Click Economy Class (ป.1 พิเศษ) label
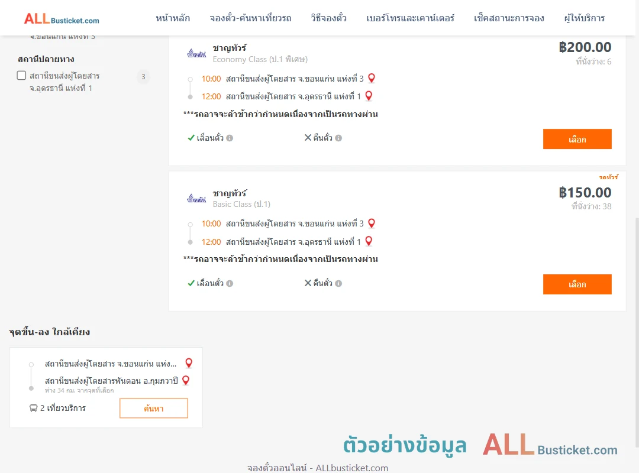 (x=260, y=60)
